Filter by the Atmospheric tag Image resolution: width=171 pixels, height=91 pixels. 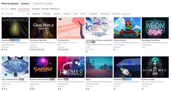pos(94,14)
